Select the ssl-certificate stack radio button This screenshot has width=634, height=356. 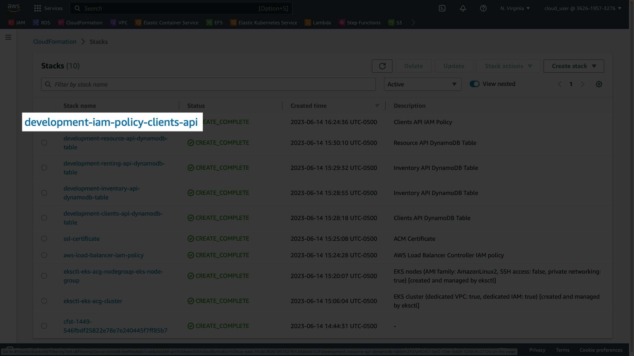click(44, 239)
